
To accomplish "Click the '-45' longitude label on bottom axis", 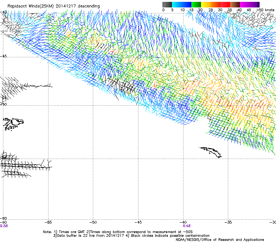I will pos(138,222).
